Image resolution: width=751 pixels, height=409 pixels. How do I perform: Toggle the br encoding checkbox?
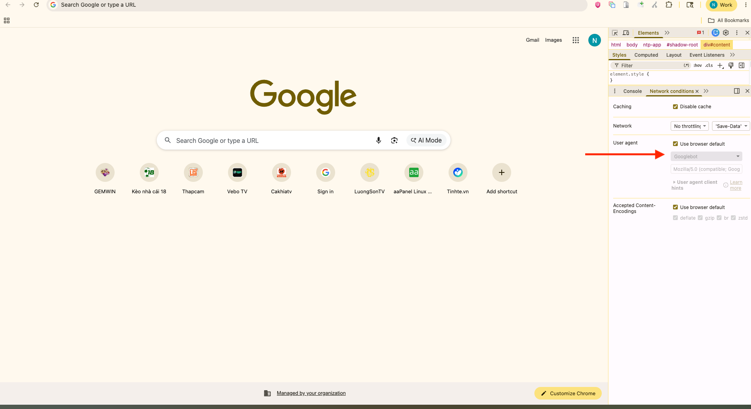719,218
